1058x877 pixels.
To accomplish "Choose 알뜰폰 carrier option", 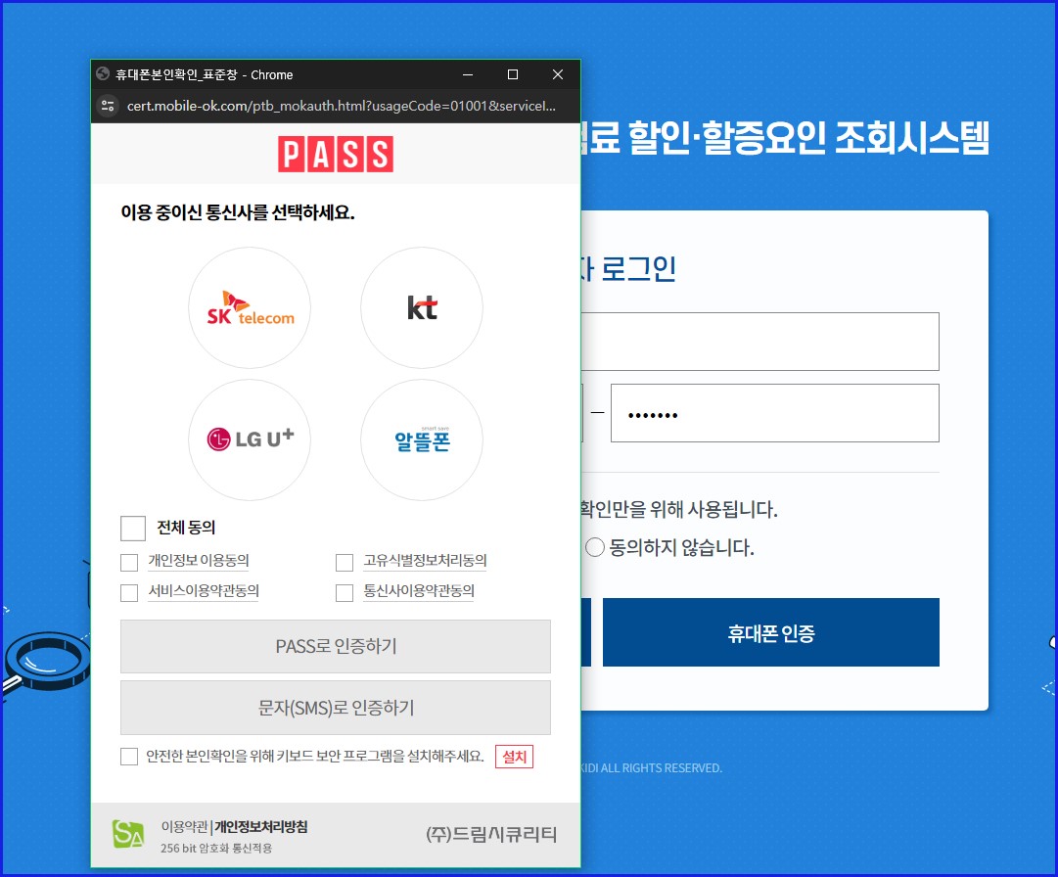I will [422, 439].
